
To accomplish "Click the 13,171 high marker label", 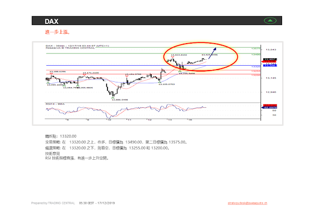I will [x=91, y=73].
